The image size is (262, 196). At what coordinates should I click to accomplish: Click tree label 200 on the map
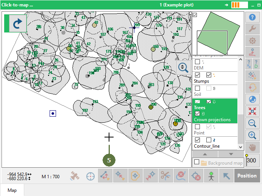[x=154, y=104]
